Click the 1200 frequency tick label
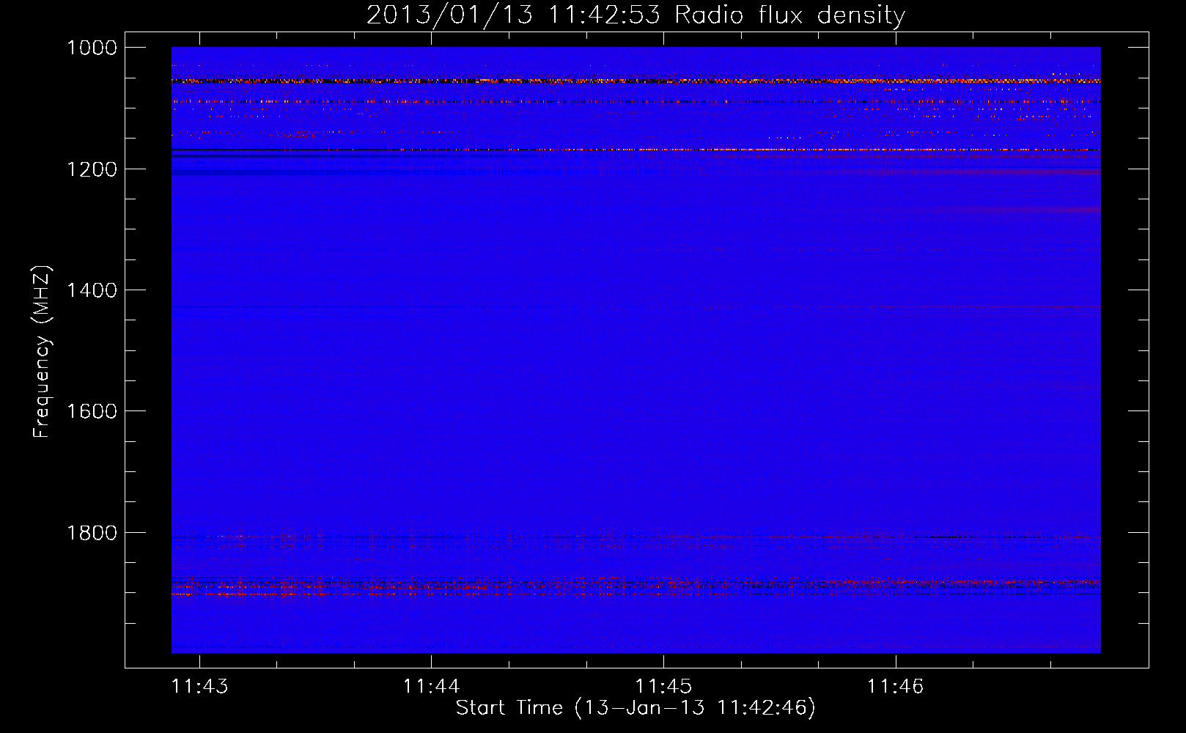Viewport: 1186px width, 733px height. [92, 169]
